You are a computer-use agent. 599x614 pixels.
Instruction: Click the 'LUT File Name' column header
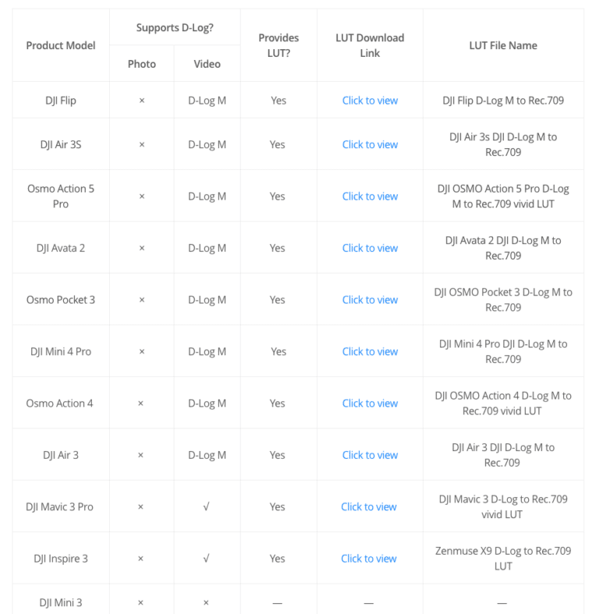point(503,45)
